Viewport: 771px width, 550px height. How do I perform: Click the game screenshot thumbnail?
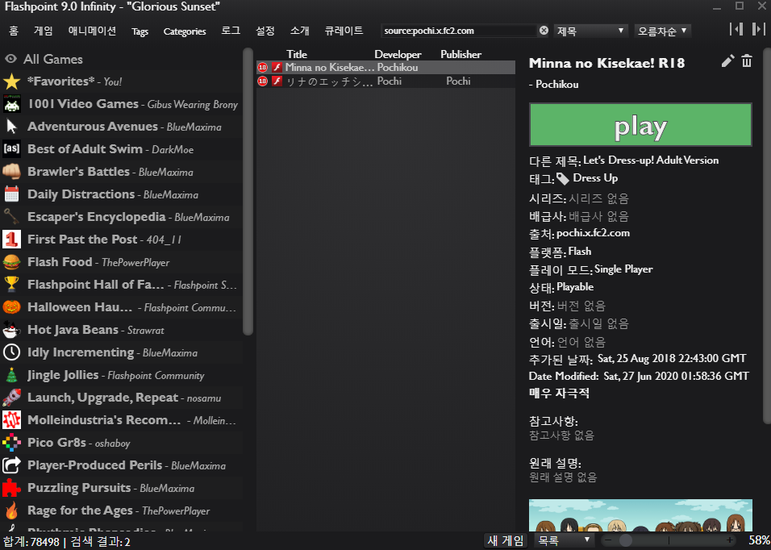640,515
